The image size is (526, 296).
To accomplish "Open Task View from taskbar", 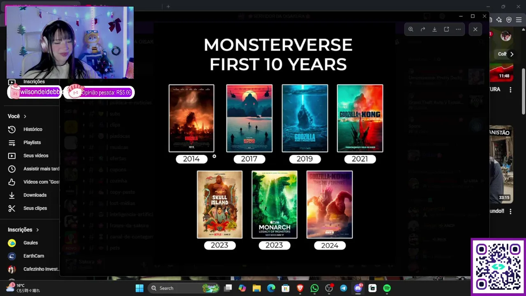I will click(x=228, y=288).
